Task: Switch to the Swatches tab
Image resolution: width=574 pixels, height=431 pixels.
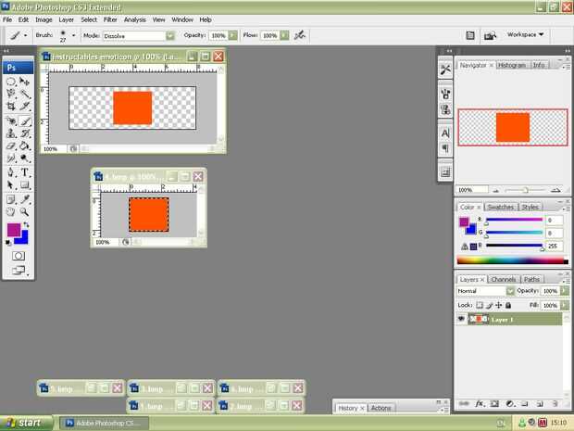Action: coord(501,207)
